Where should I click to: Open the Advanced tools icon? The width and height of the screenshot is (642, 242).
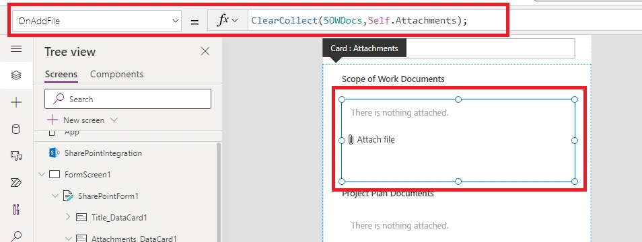[x=16, y=210]
